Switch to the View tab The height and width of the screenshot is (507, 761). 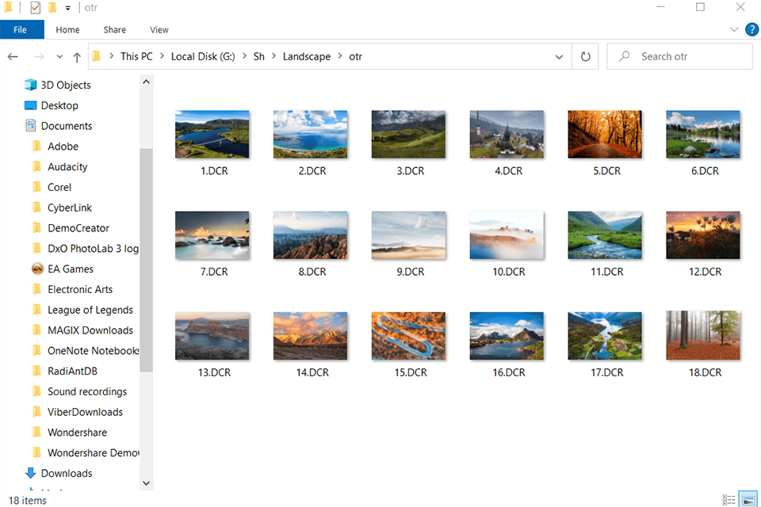click(x=159, y=29)
